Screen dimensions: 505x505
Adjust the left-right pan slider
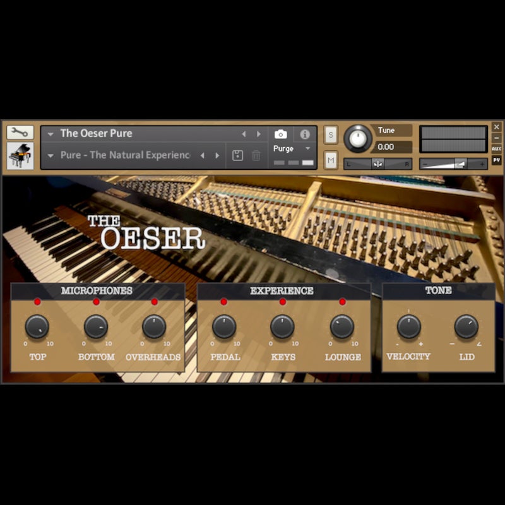(x=377, y=164)
